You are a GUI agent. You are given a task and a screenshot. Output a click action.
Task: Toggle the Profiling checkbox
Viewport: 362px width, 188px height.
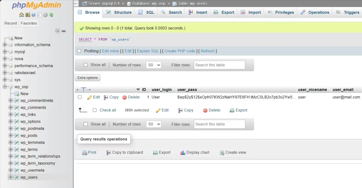tap(79, 51)
